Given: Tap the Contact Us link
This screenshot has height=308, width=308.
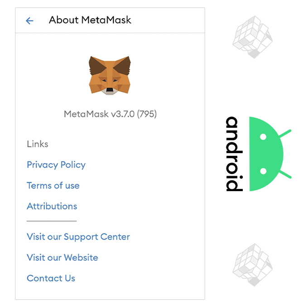Looking at the screenshot, I should coord(51,279).
